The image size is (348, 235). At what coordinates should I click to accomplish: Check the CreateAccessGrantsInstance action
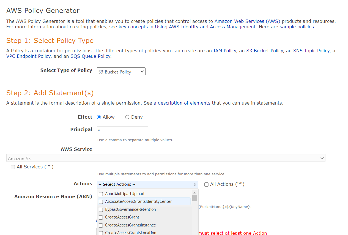pos(101,225)
